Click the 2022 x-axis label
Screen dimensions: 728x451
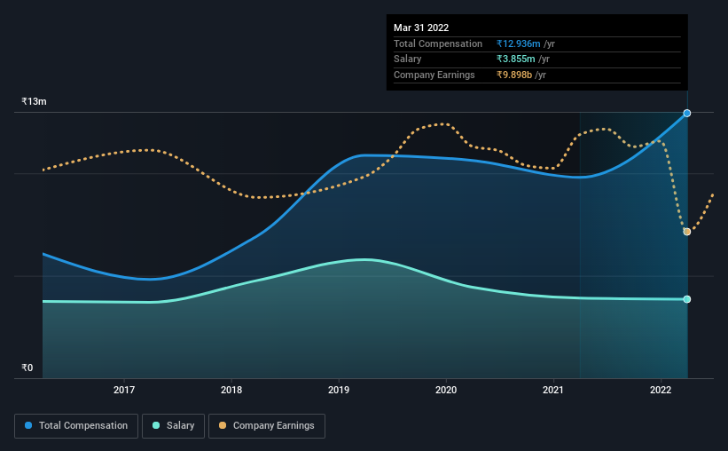(661, 390)
